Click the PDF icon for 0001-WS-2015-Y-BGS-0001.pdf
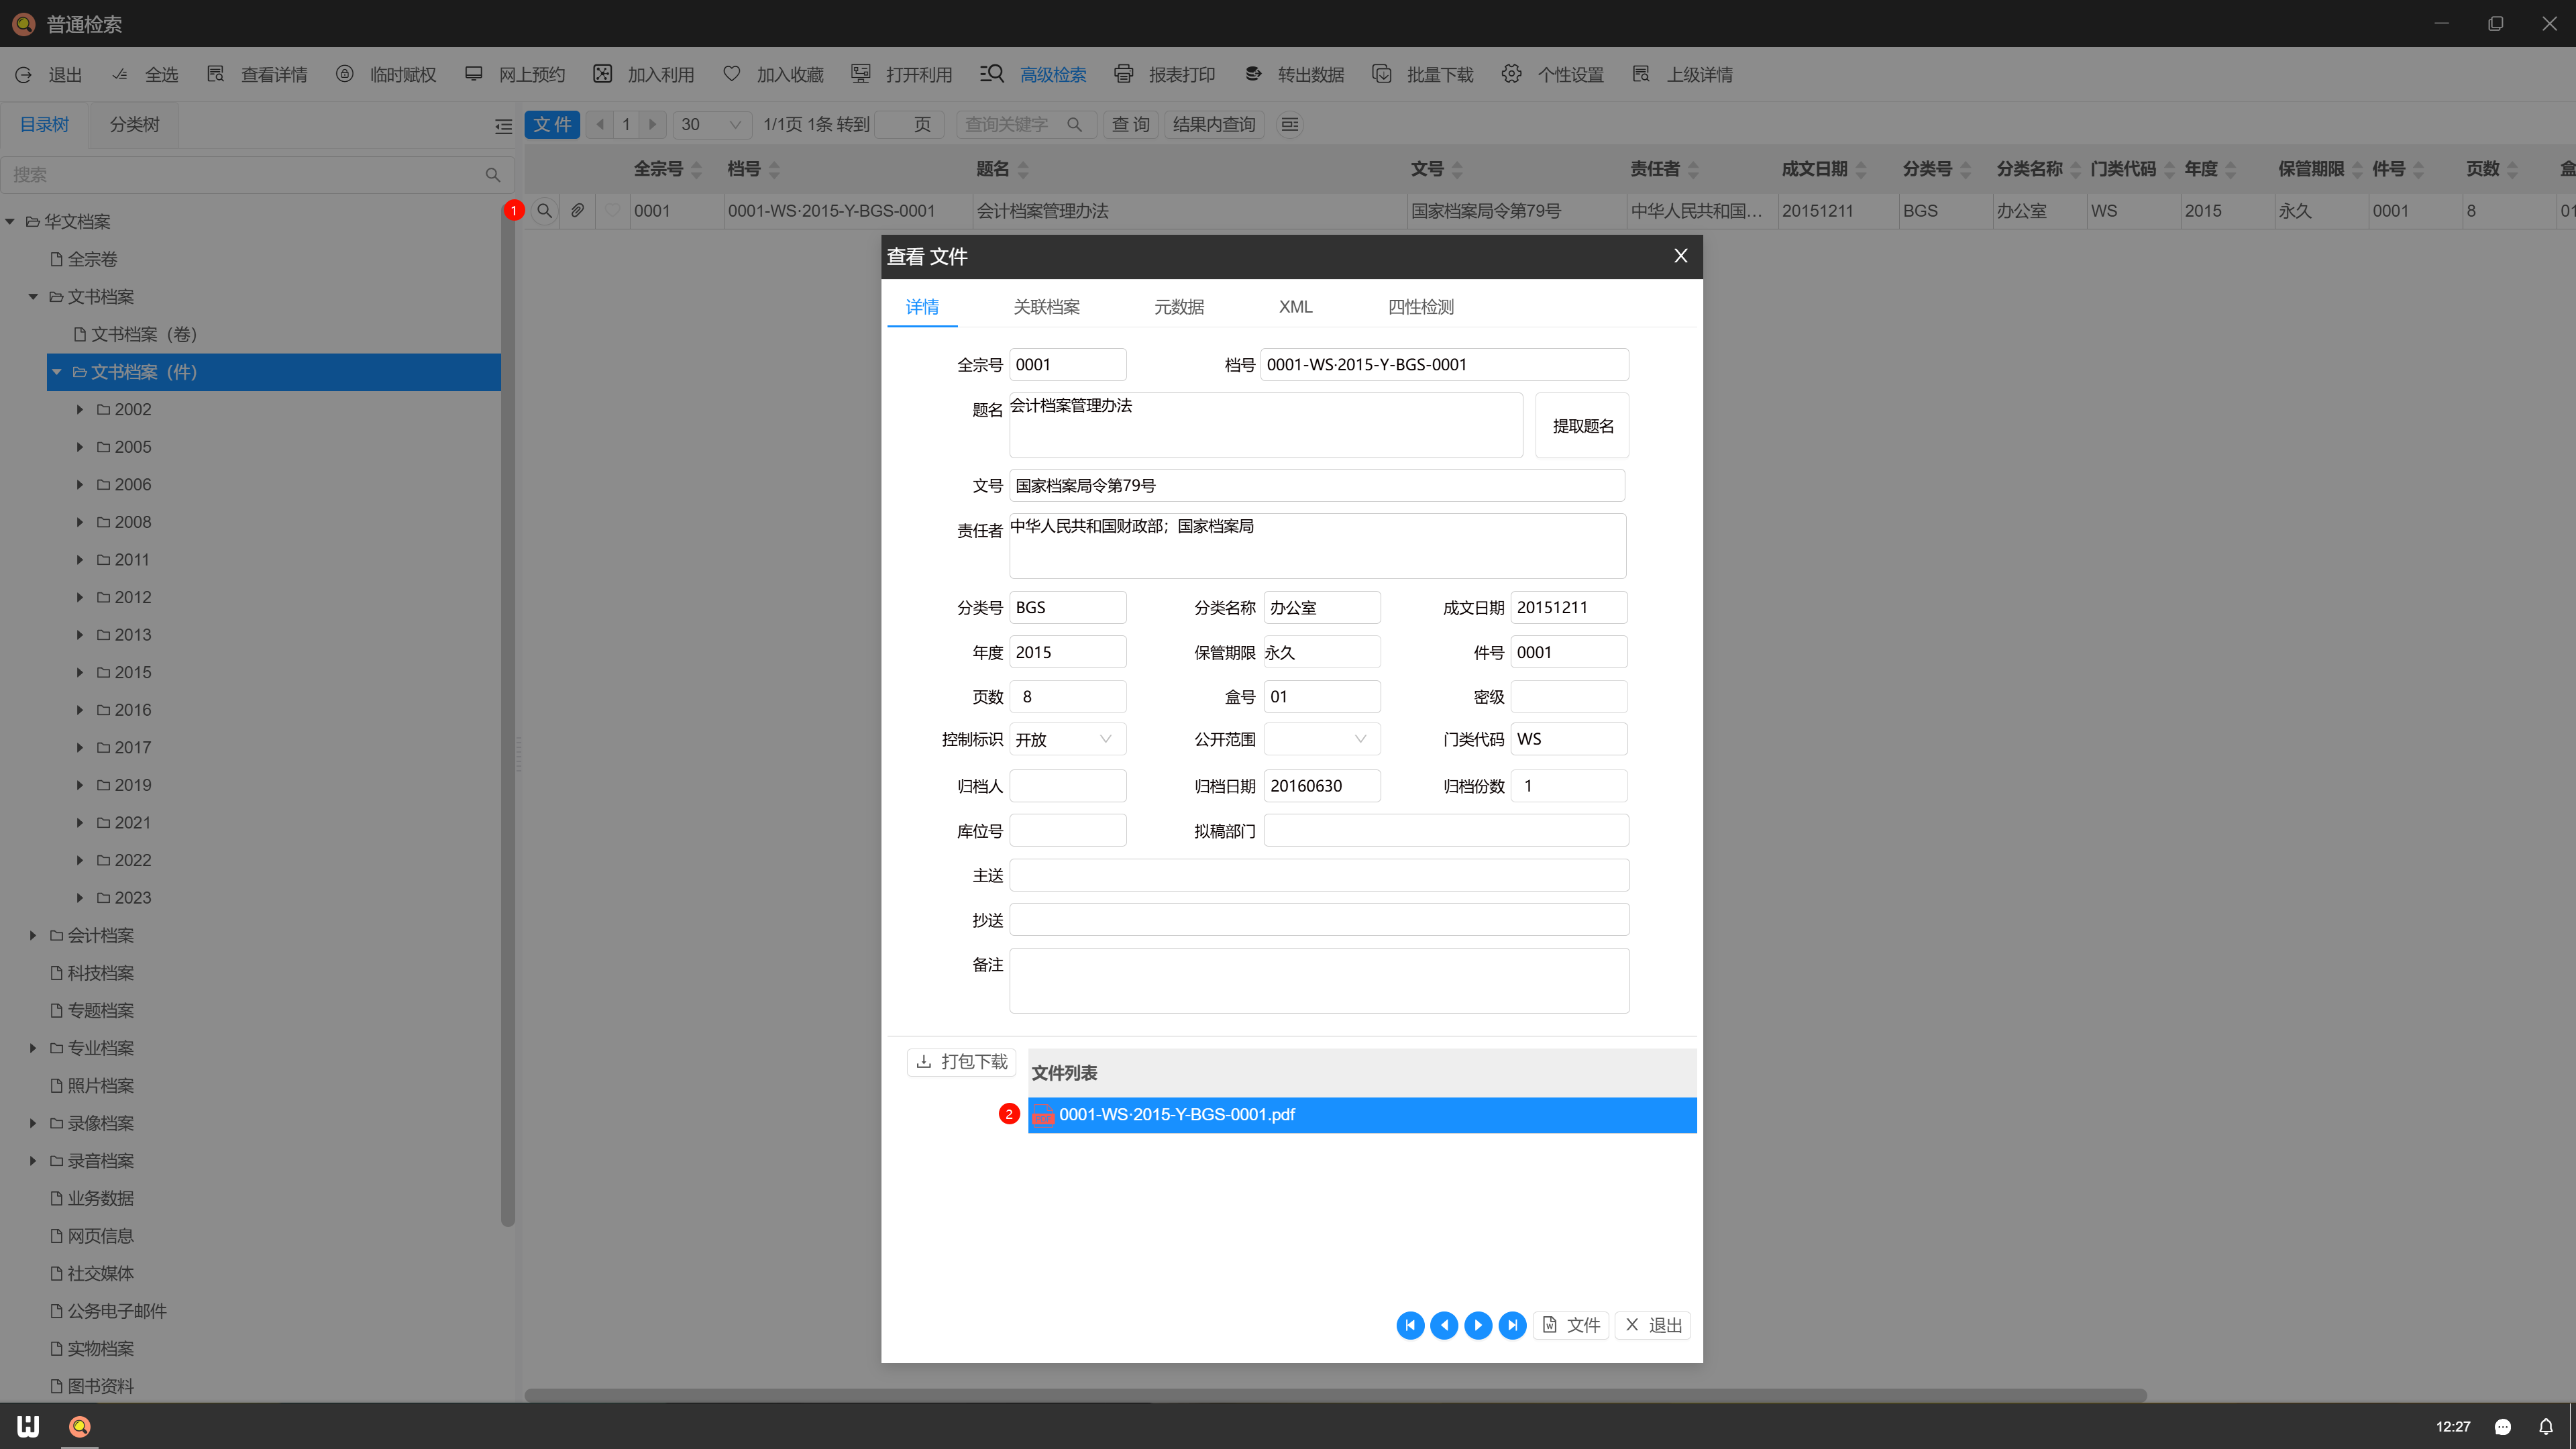The width and height of the screenshot is (2576, 1449). pos(1043,1115)
